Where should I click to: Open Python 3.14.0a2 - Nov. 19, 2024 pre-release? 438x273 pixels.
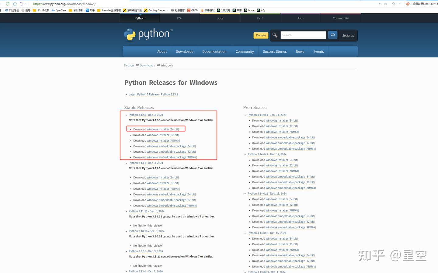267,194
